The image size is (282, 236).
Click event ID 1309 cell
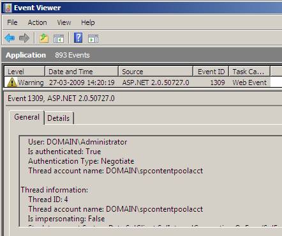tap(218, 83)
